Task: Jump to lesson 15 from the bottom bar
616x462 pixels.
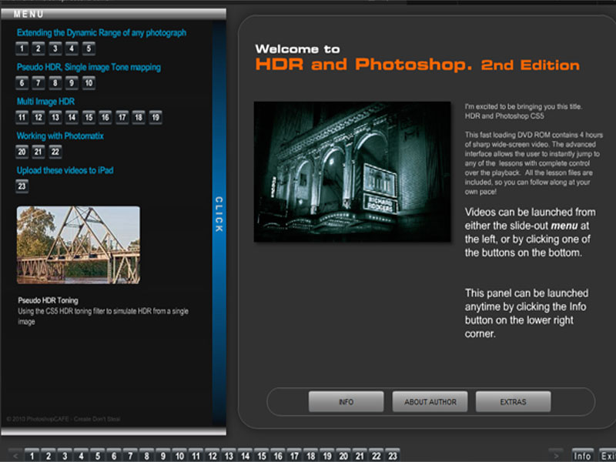Action: point(261,456)
